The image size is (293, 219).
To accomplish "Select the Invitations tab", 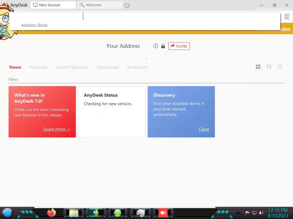I will pos(138,67).
